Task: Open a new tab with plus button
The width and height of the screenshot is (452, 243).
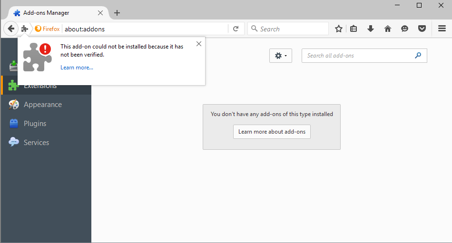Action: click(117, 13)
